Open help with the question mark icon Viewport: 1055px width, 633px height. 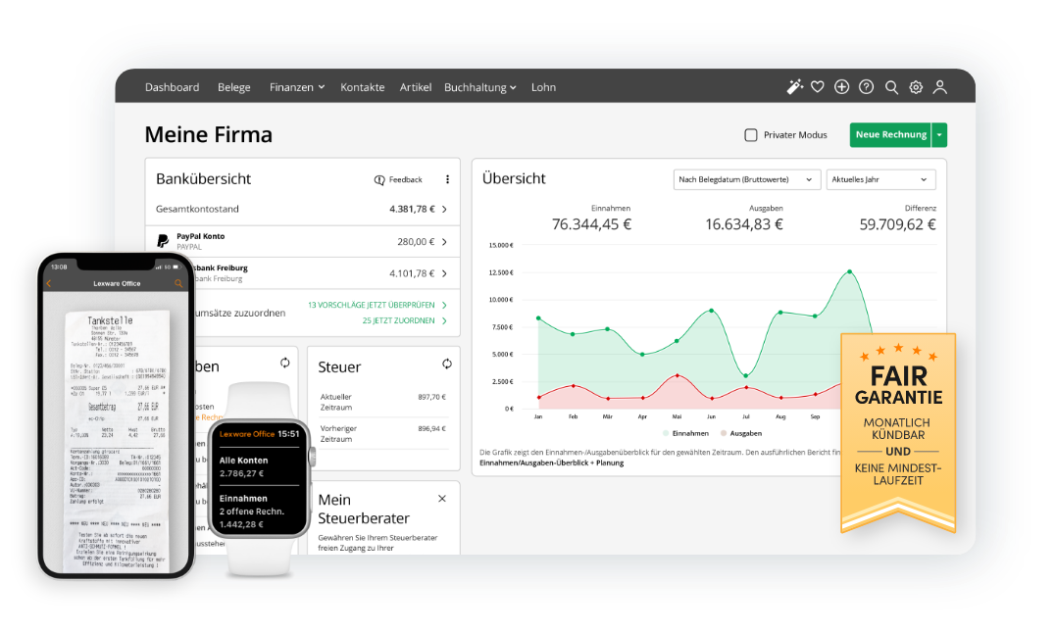coord(866,87)
